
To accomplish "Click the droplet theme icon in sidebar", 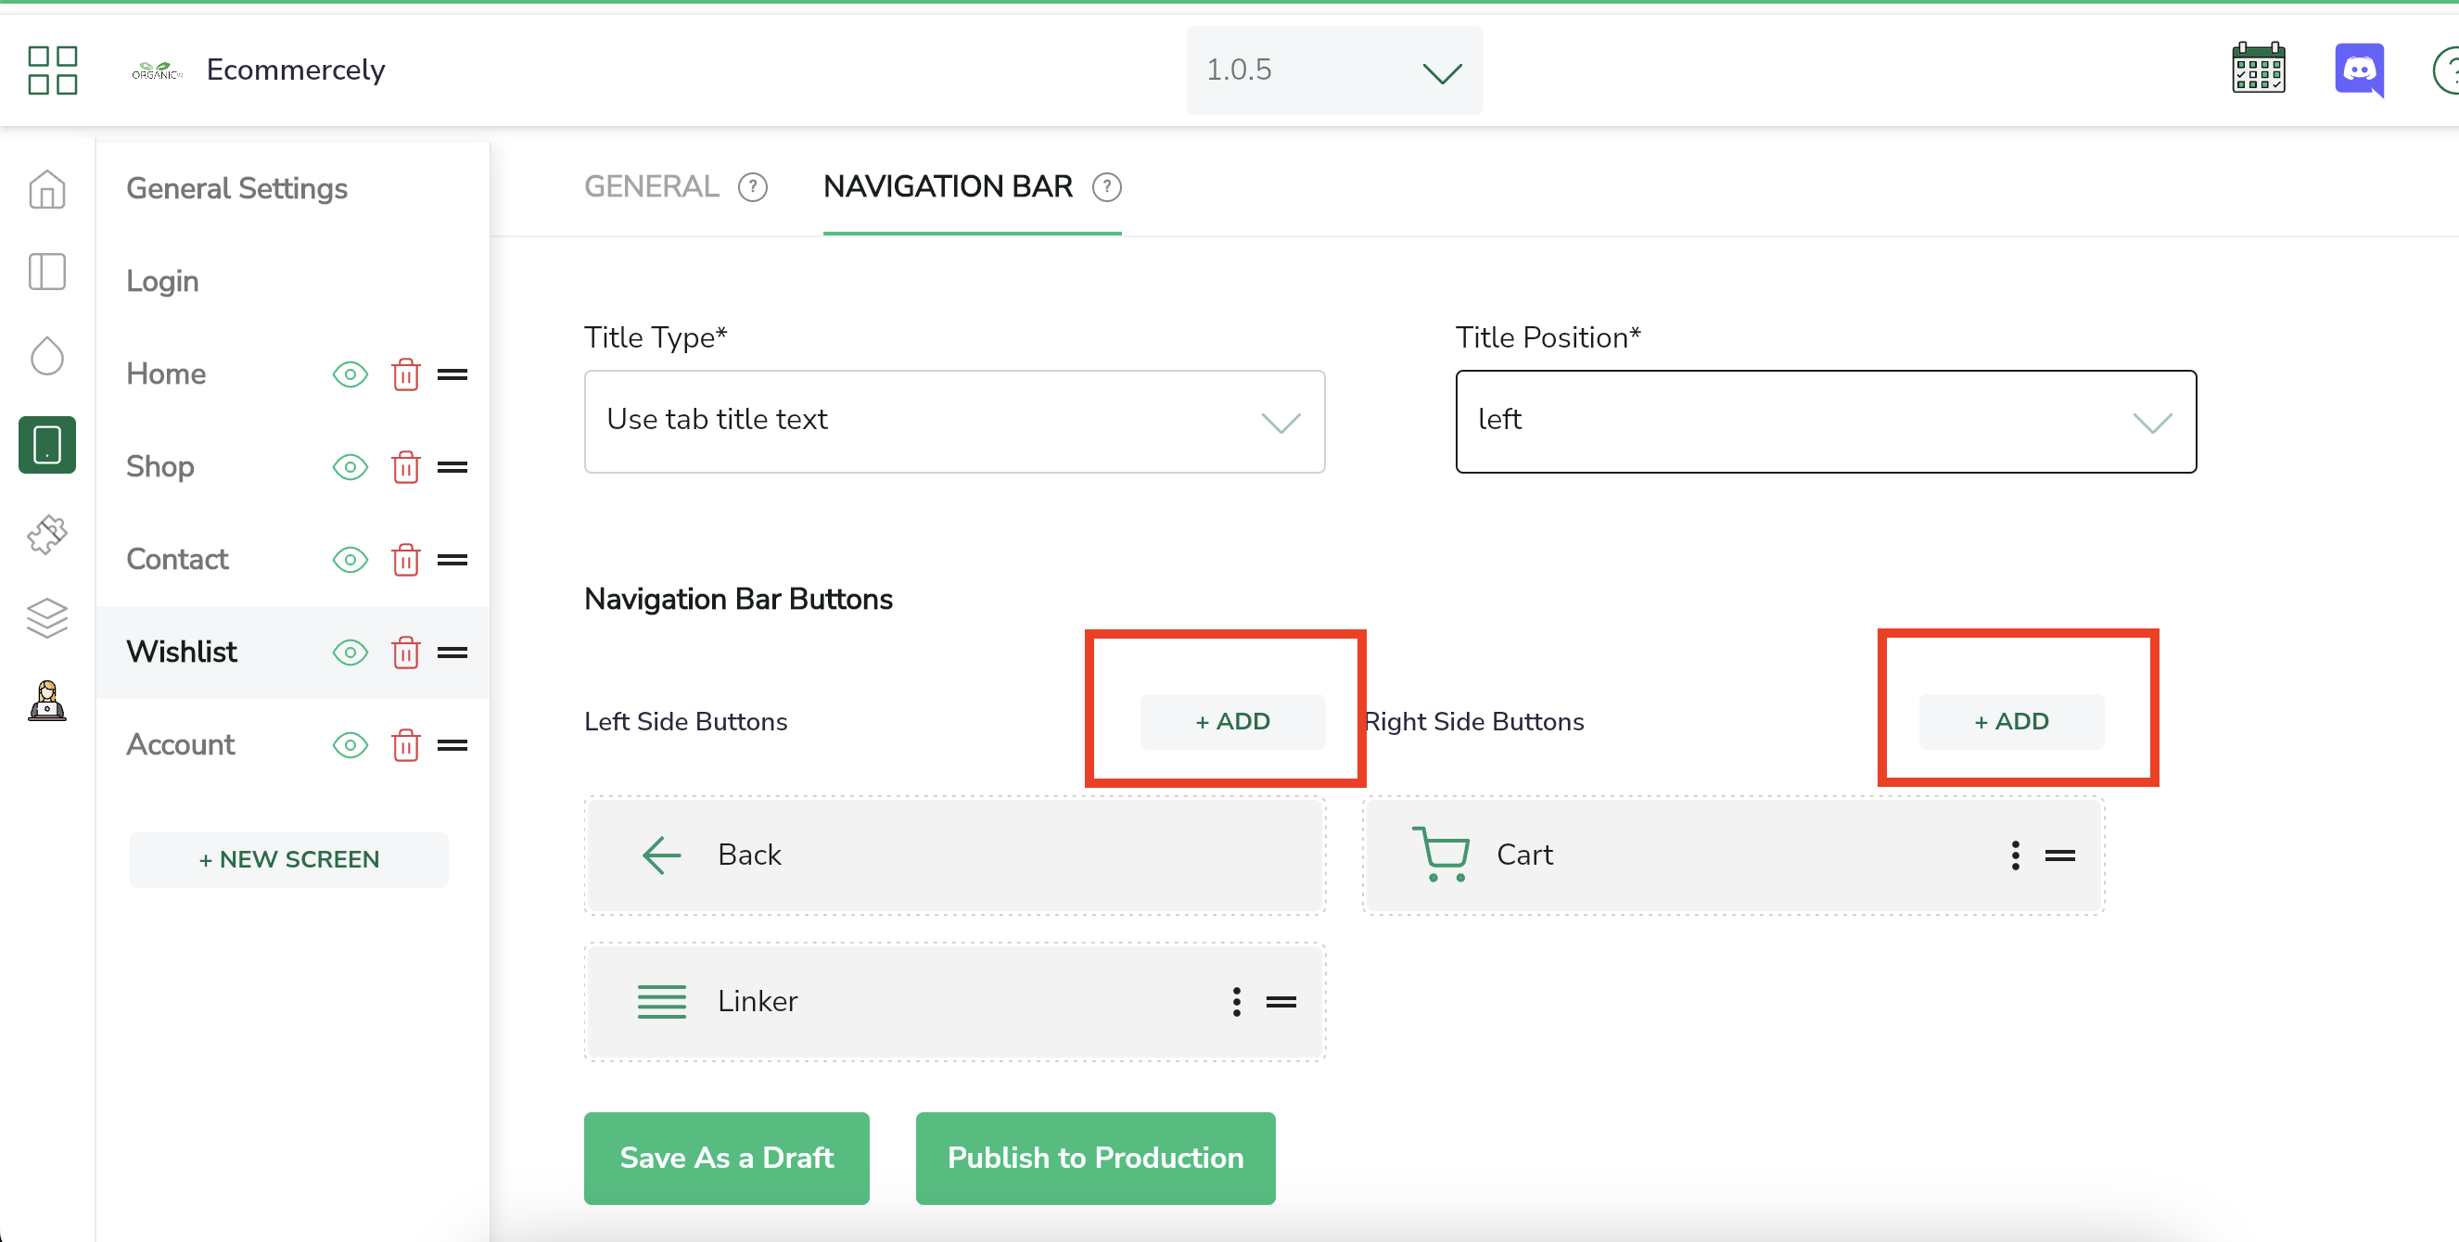I will point(46,357).
